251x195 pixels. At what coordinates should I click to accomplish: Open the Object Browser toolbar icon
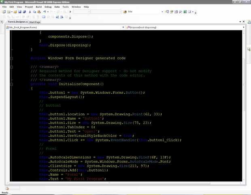176,12
